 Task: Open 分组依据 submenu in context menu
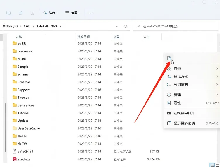(x=192, y=85)
